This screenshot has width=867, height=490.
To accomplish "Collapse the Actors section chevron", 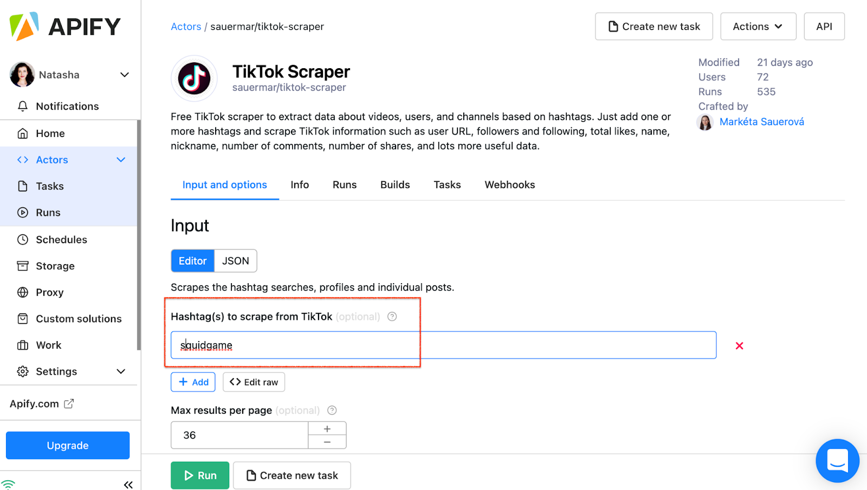I will click(121, 160).
